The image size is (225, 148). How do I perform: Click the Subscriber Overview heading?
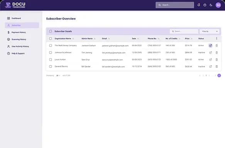61,18
